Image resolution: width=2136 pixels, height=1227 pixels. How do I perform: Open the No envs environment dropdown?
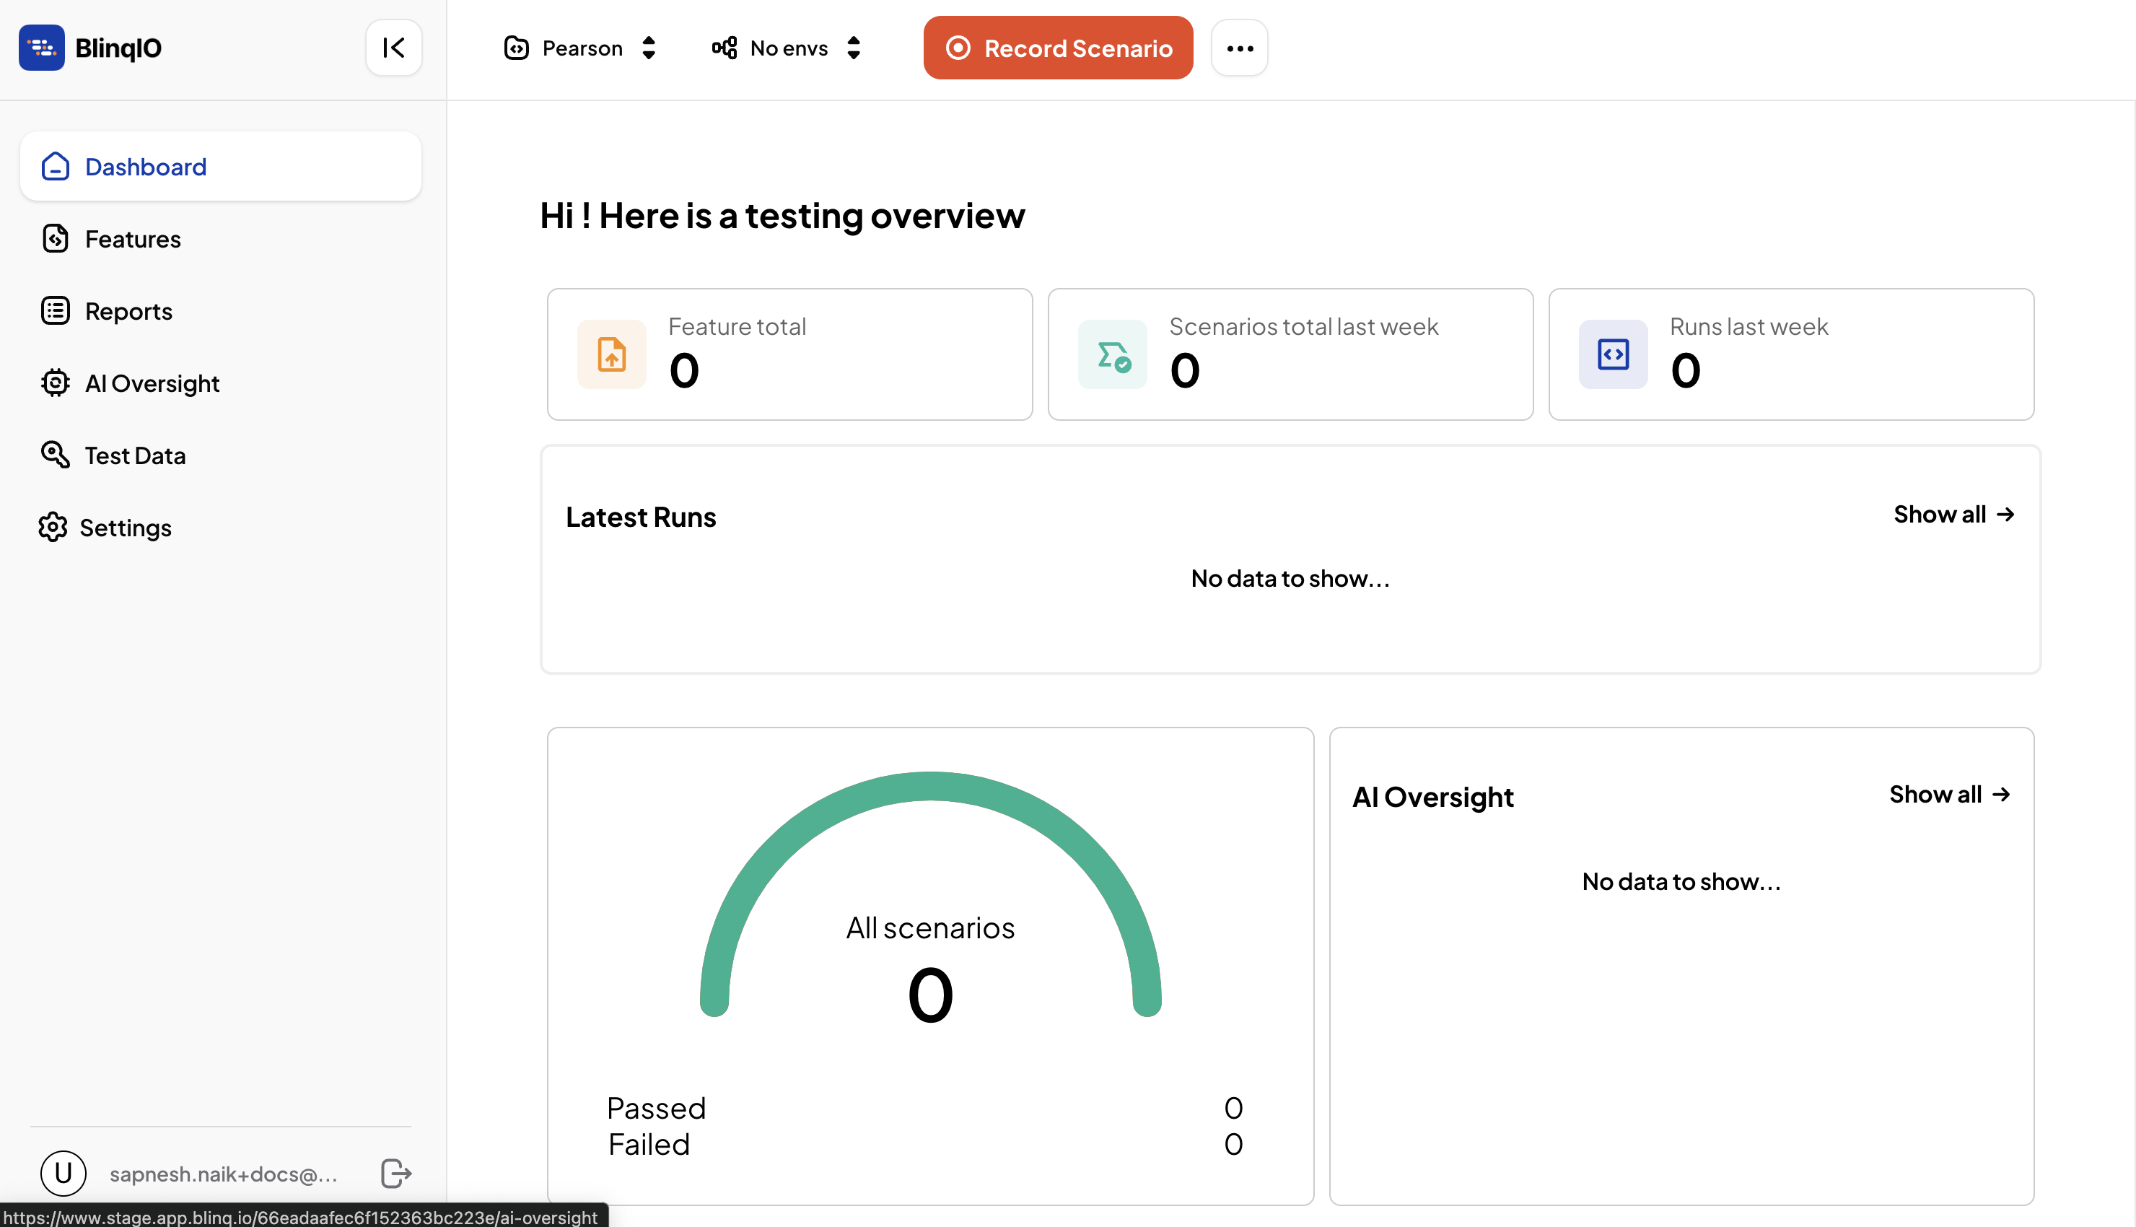(787, 48)
